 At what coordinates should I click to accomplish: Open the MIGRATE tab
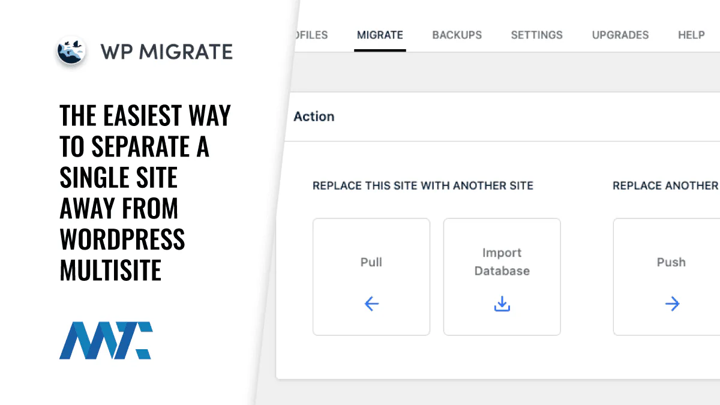point(380,35)
